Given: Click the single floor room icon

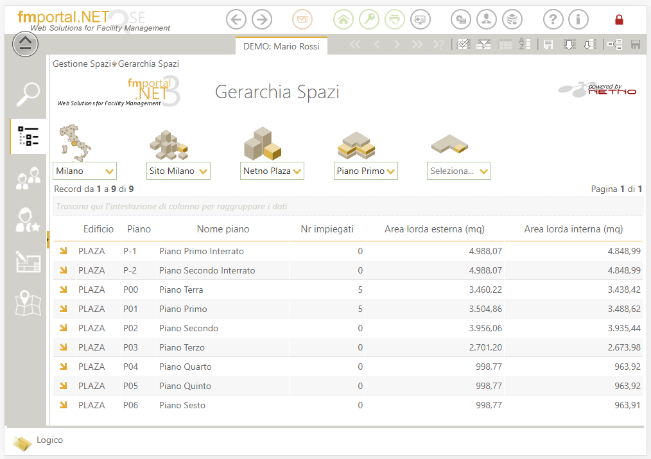Looking at the screenshot, I should click(449, 144).
